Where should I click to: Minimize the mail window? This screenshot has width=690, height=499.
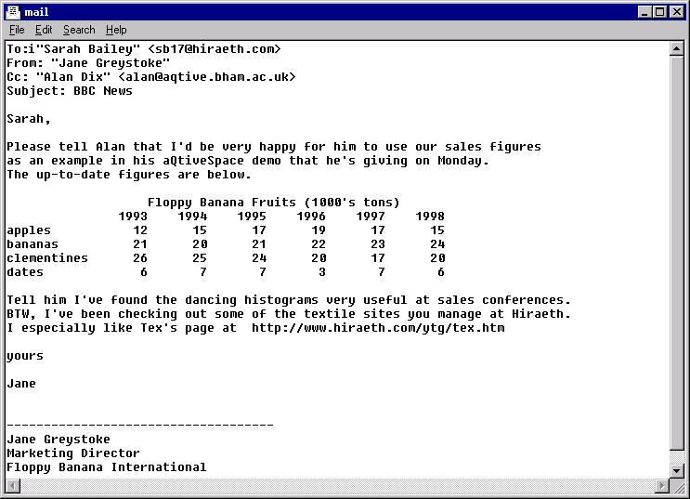tap(646, 11)
